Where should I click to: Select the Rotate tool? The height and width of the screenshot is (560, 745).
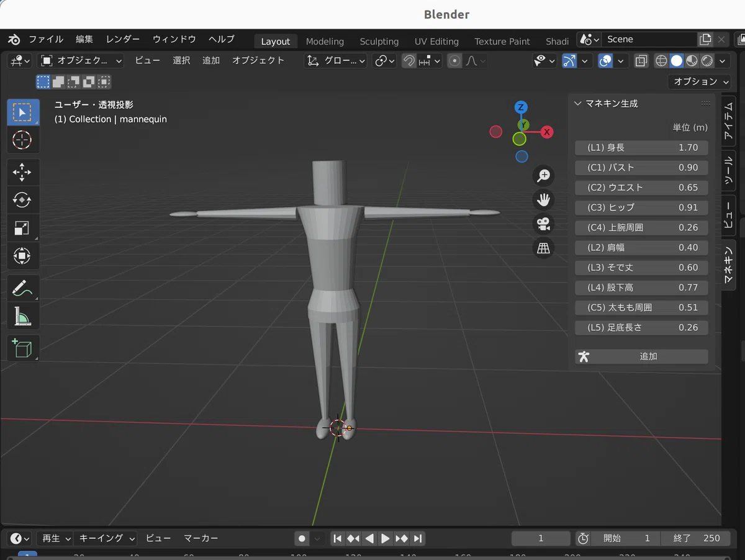pos(23,200)
